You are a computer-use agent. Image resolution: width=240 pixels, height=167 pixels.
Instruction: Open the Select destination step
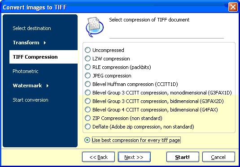(32, 28)
